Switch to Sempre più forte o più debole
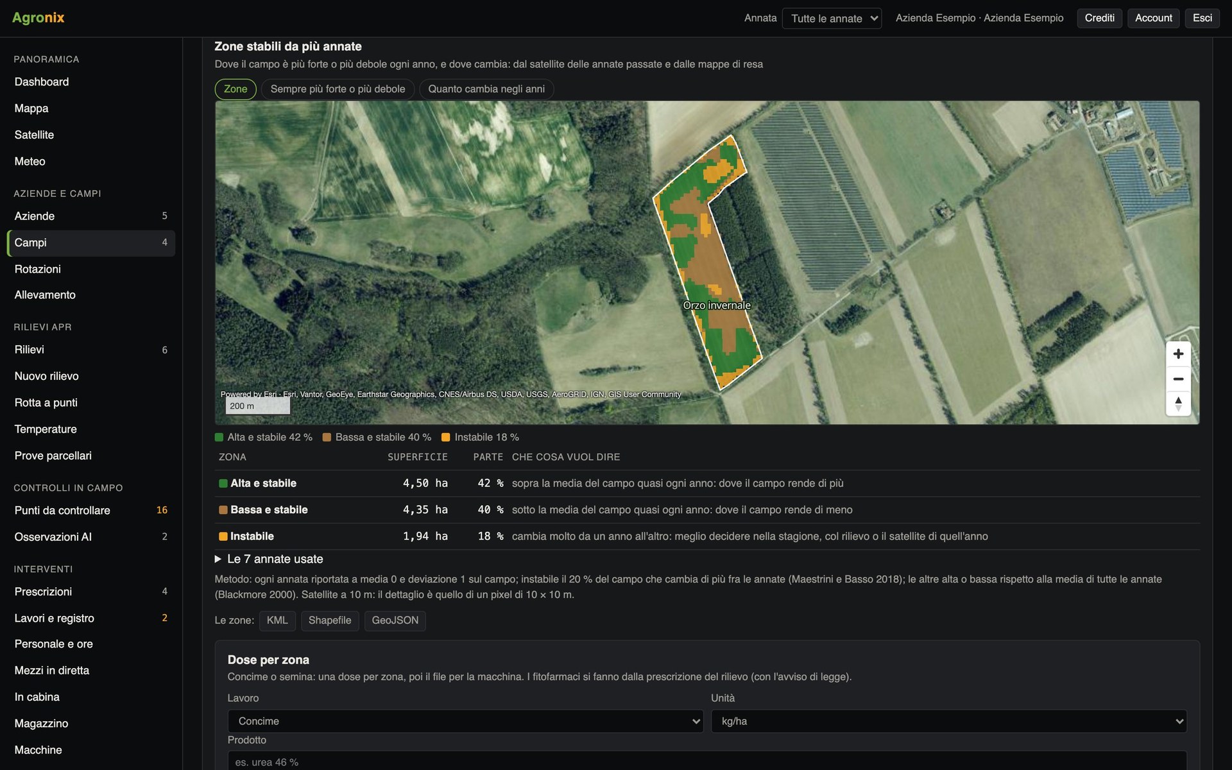 click(x=338, y=89)
